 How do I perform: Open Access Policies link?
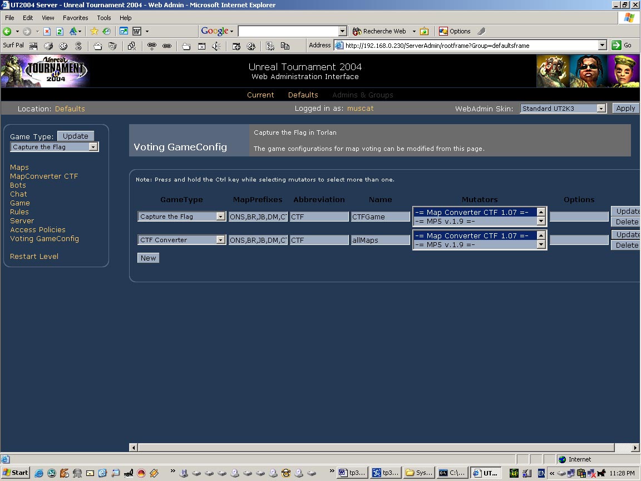coord(38,230)
